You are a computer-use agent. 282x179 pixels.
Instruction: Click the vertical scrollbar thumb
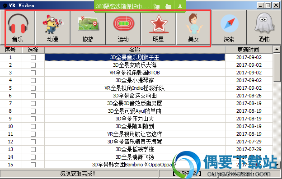(277, 67)
